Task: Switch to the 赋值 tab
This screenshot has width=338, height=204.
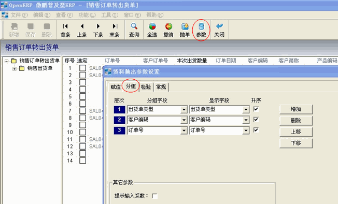Action: [x=116, y=87]
